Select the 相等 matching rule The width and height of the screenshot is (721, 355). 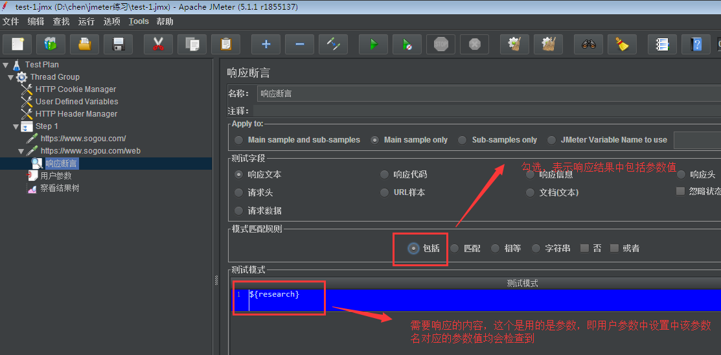coord(506,248)
